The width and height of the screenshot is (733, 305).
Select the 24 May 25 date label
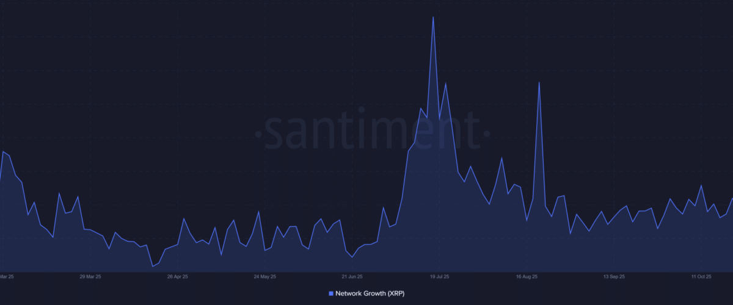pyautogui.click(x=264, y=276)
